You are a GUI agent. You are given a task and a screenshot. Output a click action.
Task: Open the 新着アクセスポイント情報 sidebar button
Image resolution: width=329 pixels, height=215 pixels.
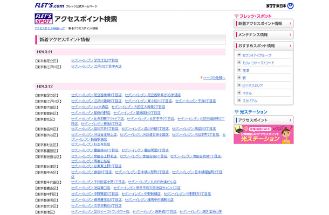(x=264, y=24)
